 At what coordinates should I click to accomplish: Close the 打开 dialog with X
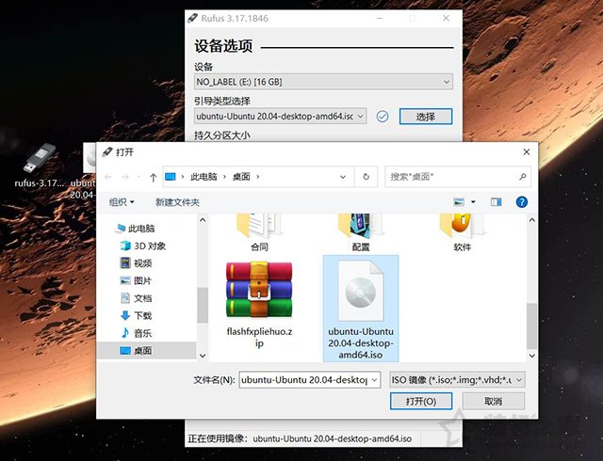(527, 152)
